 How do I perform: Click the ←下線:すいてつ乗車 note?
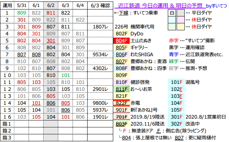pyautogui.click(x=136, y=13)
